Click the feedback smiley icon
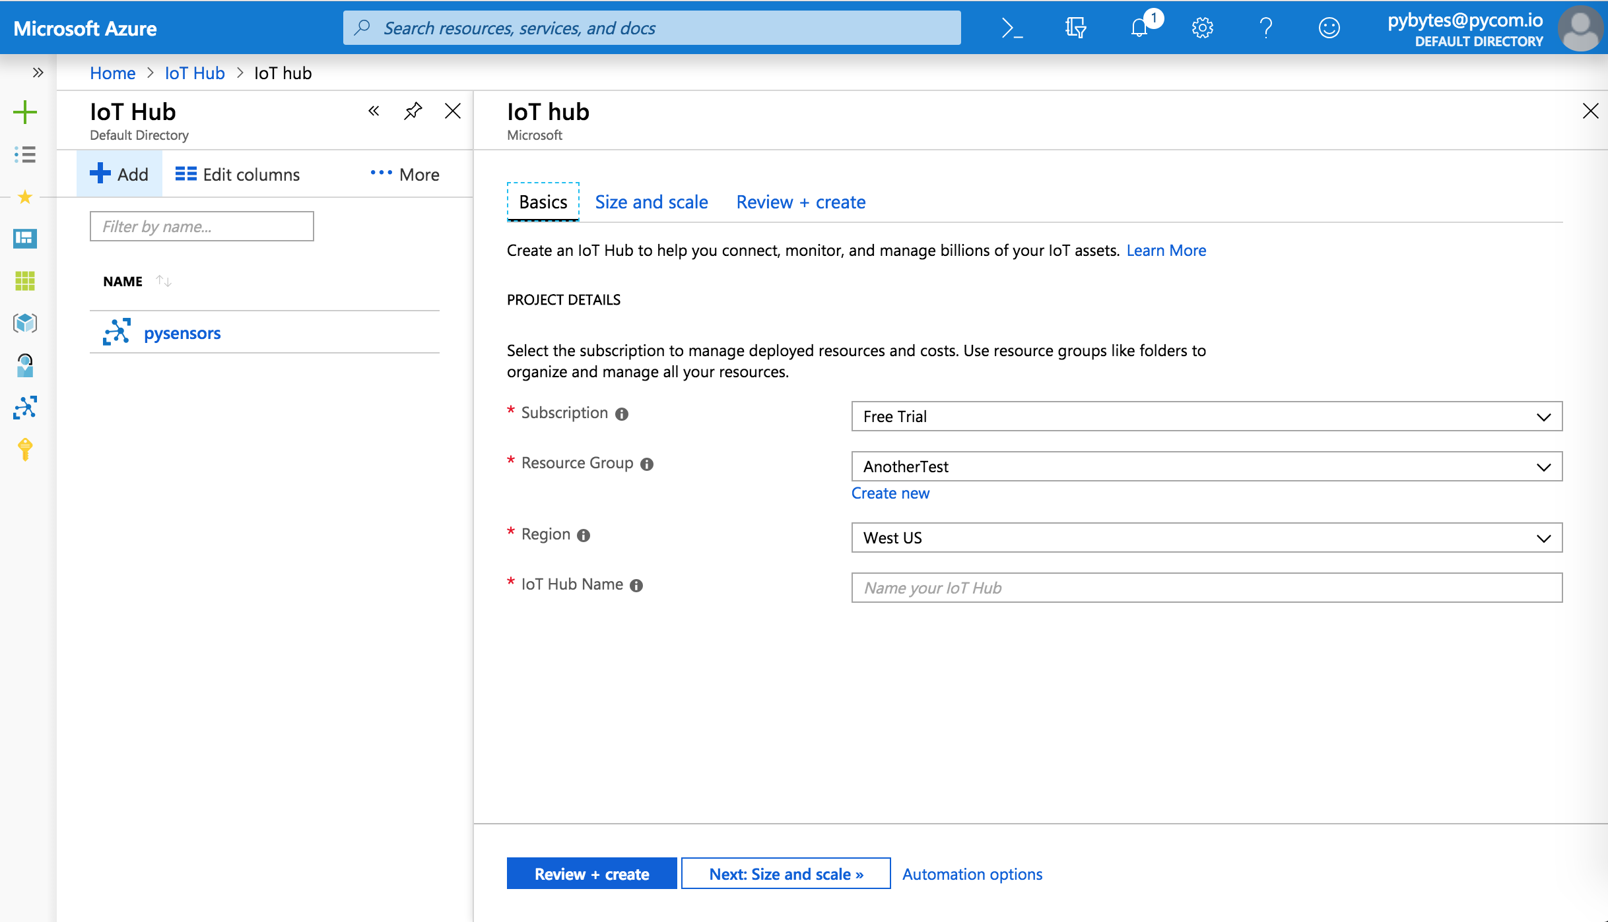Screen dimensions: 1608x922 pos(1329,28)
